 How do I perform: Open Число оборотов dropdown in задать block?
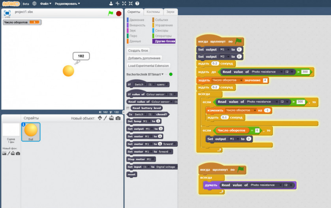(x=228, y=80)
